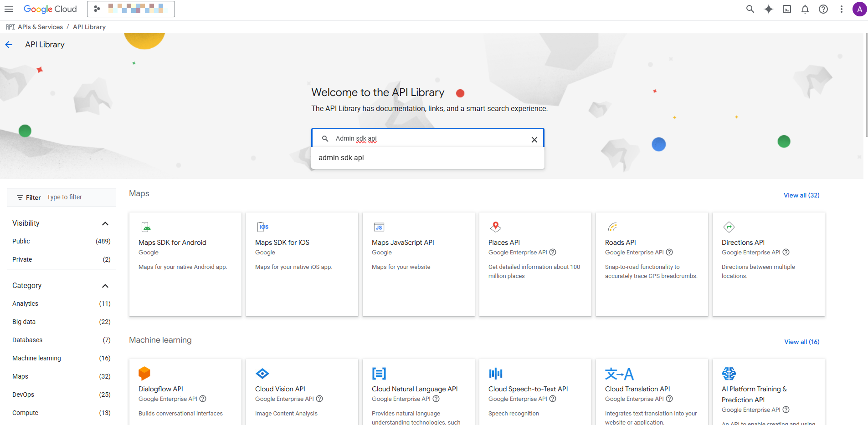Focus the 'Type to filter' field
Viewport: 868px width, 425px height.
[x=79, y=197]
